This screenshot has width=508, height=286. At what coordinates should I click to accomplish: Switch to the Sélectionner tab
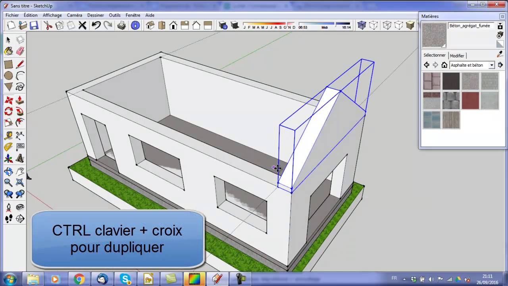click(434, 55)
